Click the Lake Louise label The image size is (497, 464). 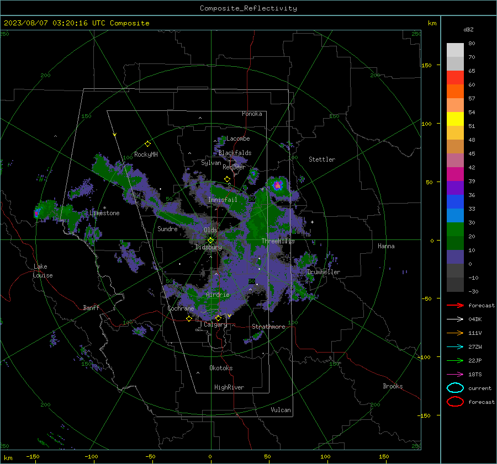pyautogui.click(x=43, y=271)
